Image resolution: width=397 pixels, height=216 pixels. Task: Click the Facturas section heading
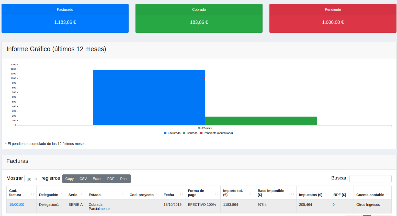pyautogui.click(x=17, y=161)
